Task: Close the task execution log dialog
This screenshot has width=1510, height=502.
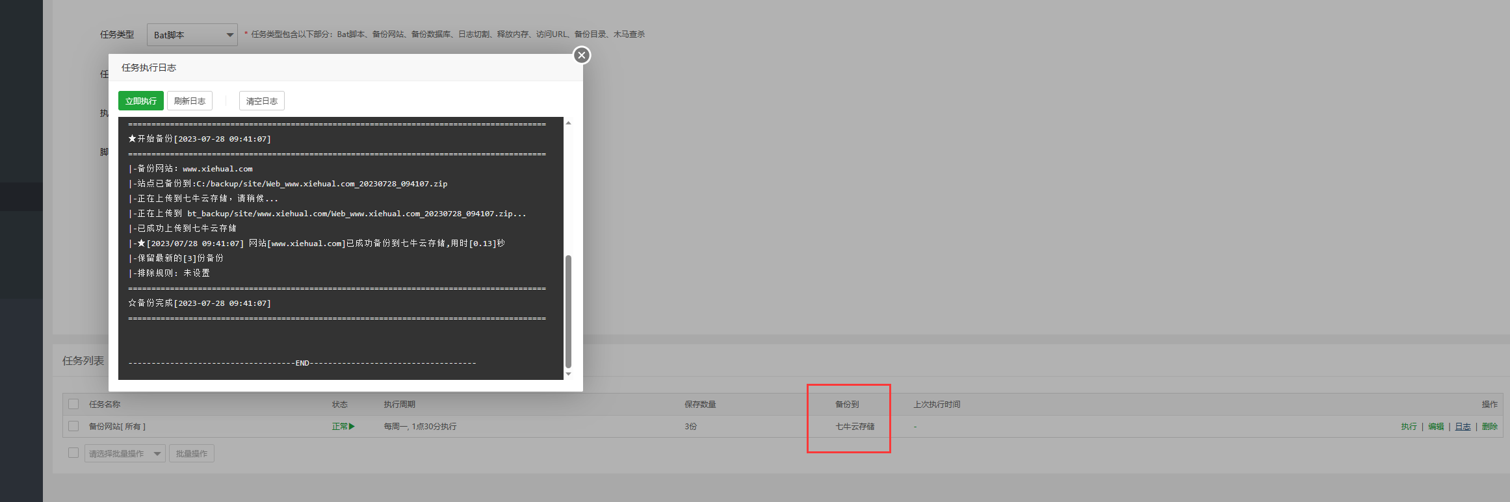Action: coord(582,55)
